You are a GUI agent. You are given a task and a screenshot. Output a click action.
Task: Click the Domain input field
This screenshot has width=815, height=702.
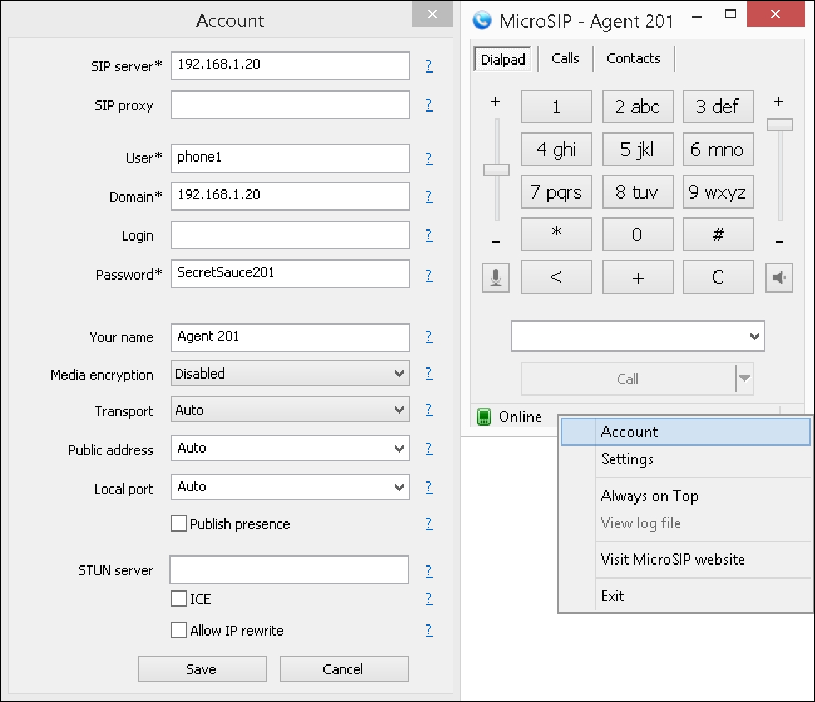[290, 196]
